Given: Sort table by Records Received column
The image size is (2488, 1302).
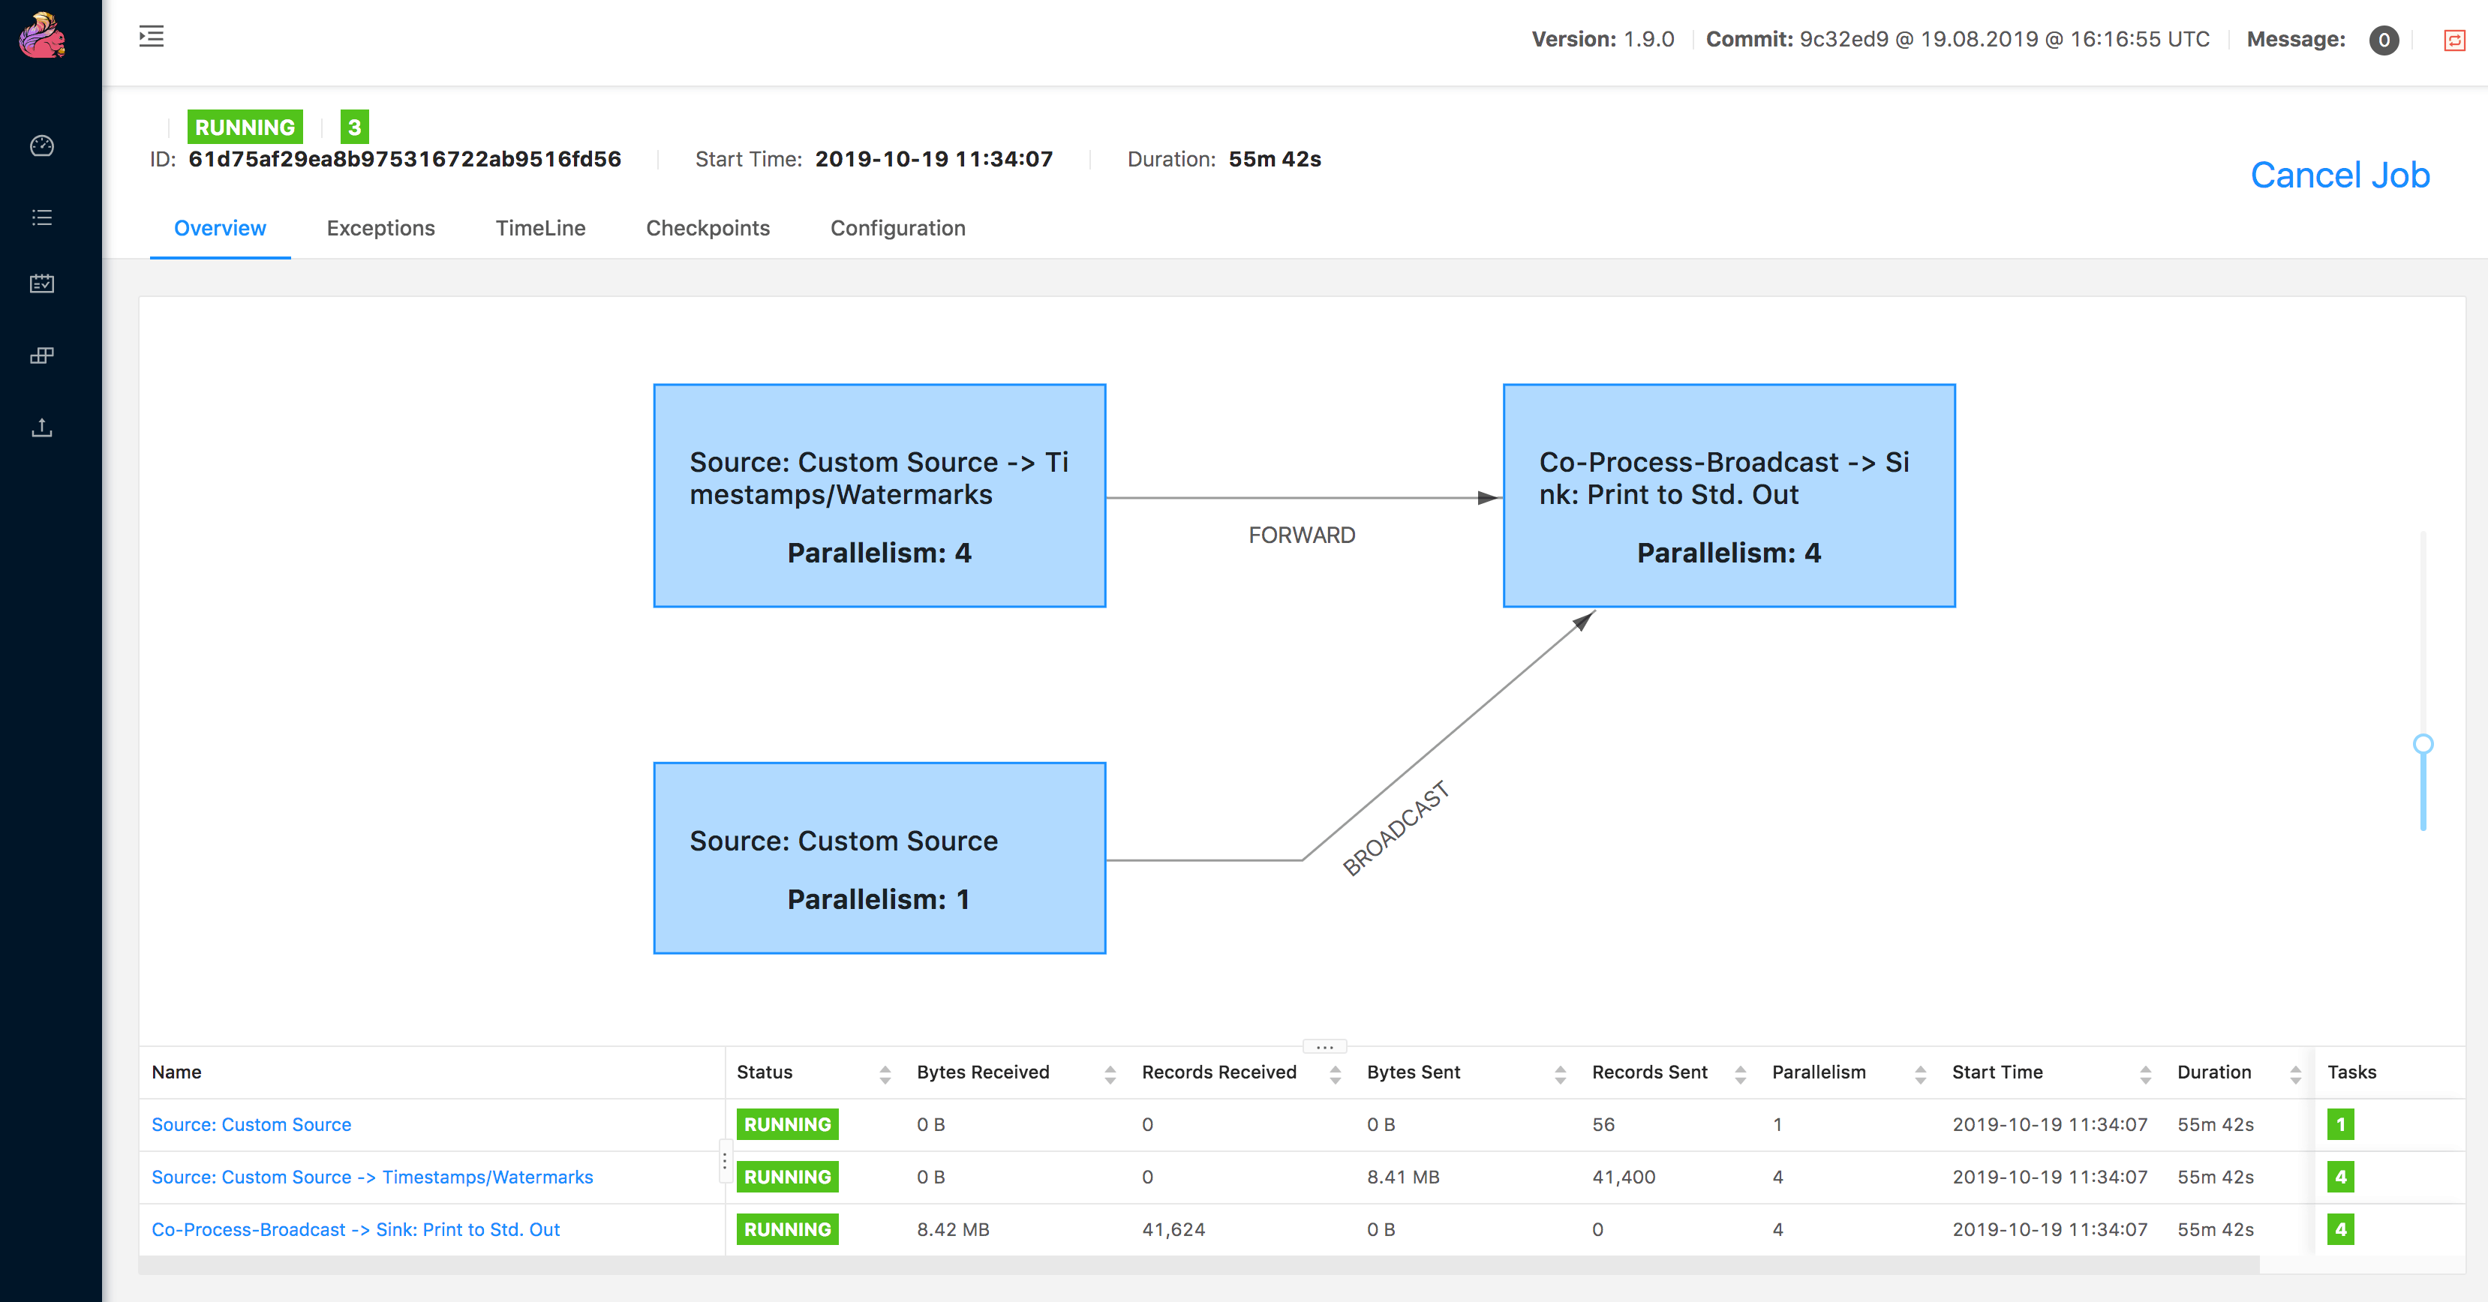Looking at the screenshot, I should pos(1335,1073).
